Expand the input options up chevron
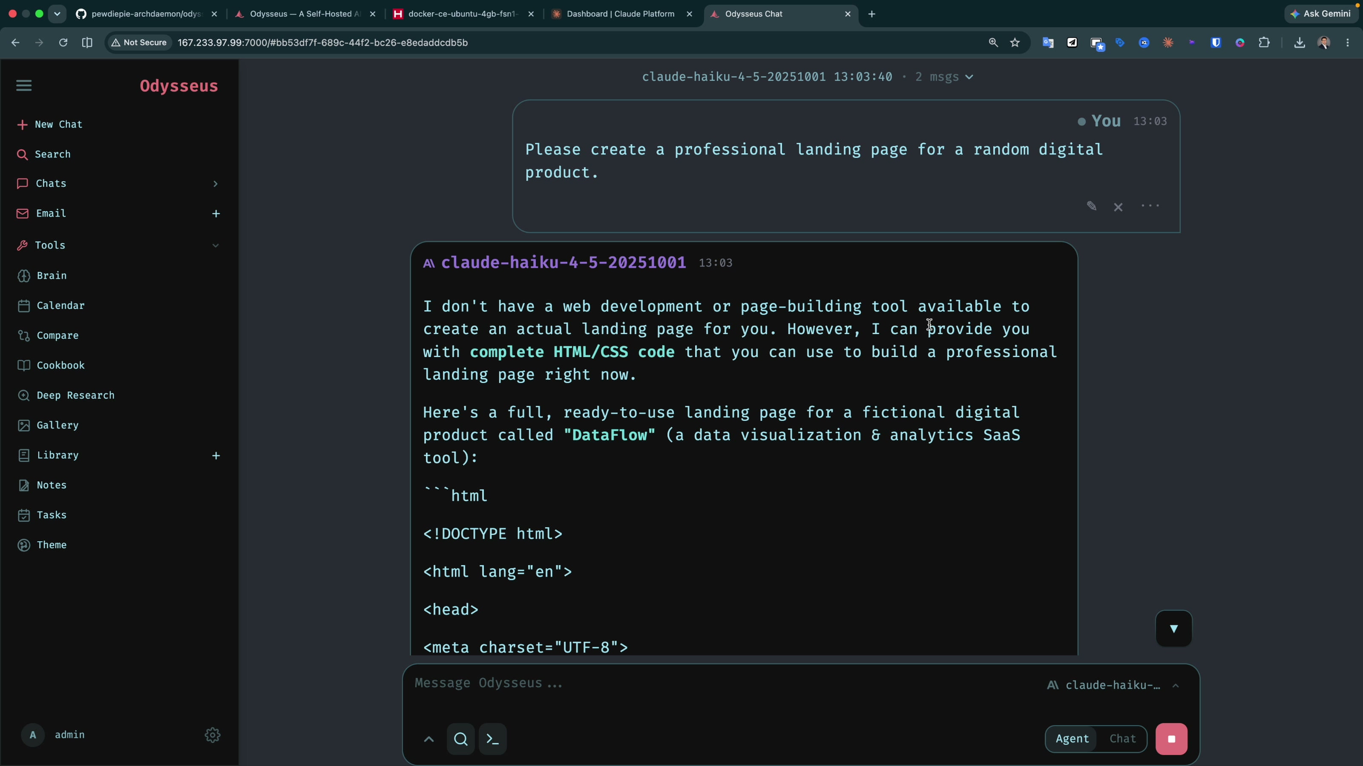This screenshot has width=1363, height=766. 429,739
